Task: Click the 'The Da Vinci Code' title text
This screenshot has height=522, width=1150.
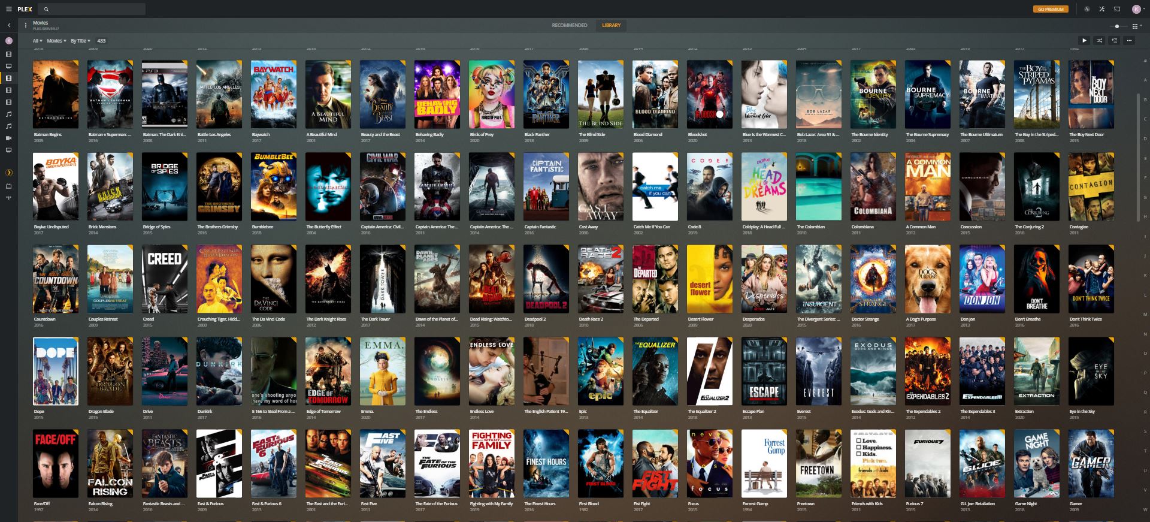Action: click(268, 319)
